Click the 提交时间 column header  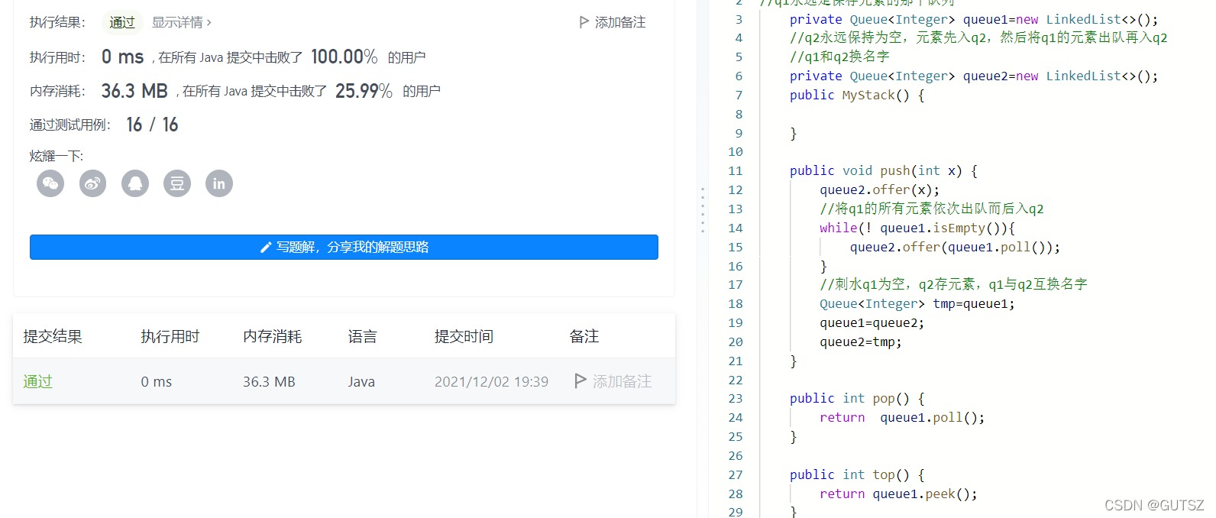tap(464, 336)
